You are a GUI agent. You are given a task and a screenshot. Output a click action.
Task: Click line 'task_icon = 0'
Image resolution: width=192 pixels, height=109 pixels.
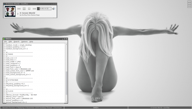(11, 58)
